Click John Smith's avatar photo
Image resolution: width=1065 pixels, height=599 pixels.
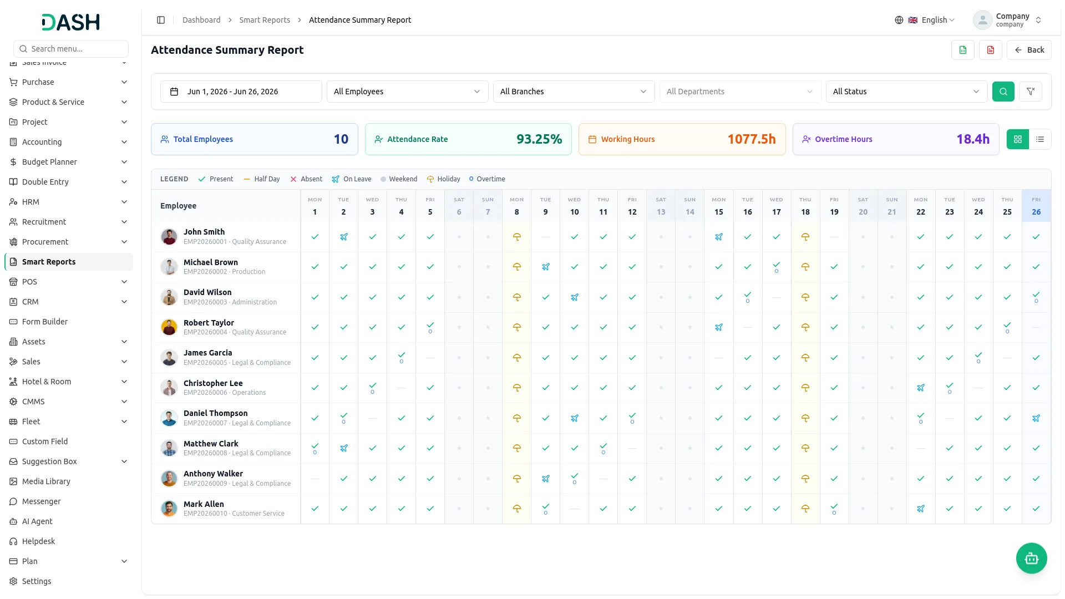click(x=169, y=237)
